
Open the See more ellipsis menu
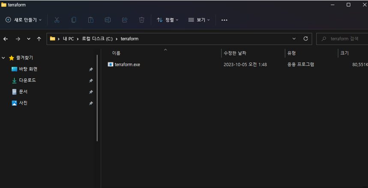pos(224,20)
